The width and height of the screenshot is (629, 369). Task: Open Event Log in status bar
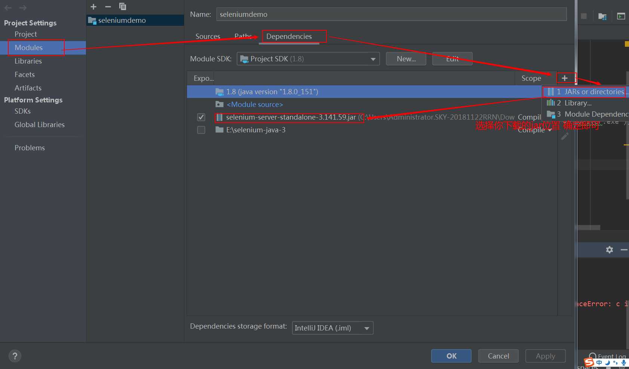click(608, 356)
